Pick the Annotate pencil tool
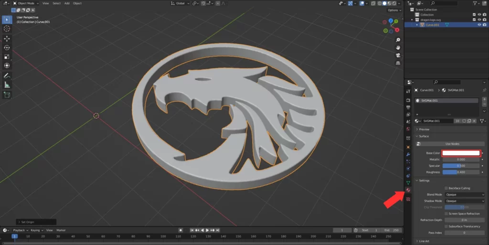The height and width of the screenshot is (245, 489). click(7, 75)
